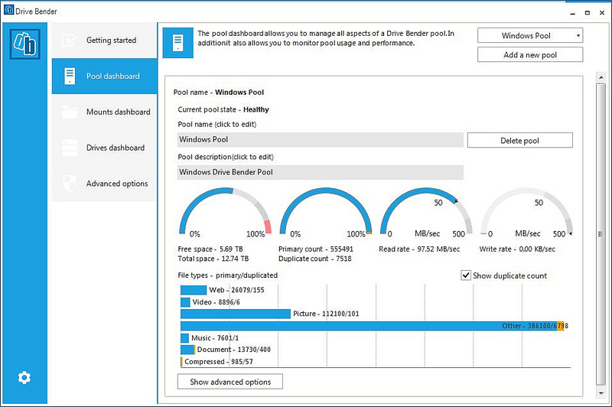Click 'Total space - 12.74 TB' text
The image size is (612, 407).
point(213,259)
